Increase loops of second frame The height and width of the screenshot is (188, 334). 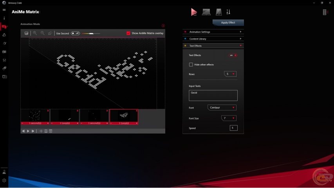[78, 123]
